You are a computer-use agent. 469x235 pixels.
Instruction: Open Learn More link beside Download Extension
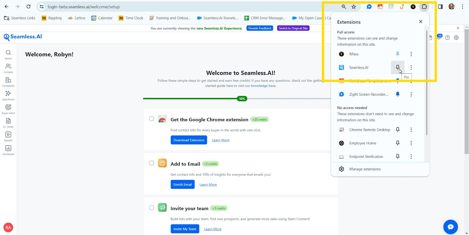point(221,140)
